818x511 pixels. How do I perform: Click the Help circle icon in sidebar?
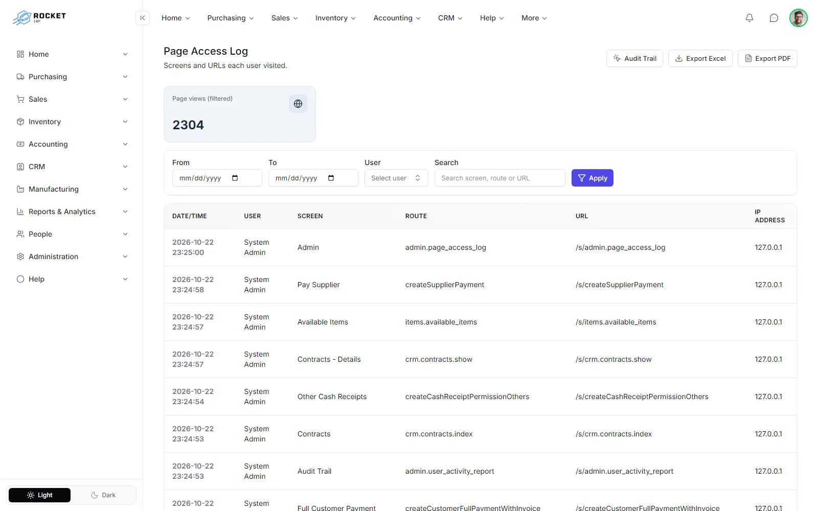pyautogui.click(x=20, y=279)
